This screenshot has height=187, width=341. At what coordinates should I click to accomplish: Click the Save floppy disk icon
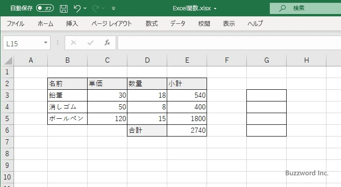64,8
